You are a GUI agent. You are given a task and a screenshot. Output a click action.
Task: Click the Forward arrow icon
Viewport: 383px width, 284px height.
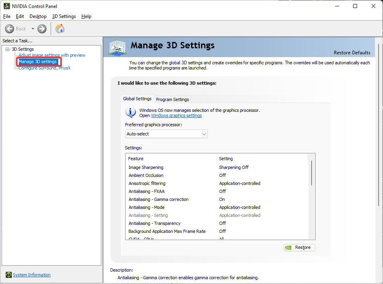[x=42, y=29]
